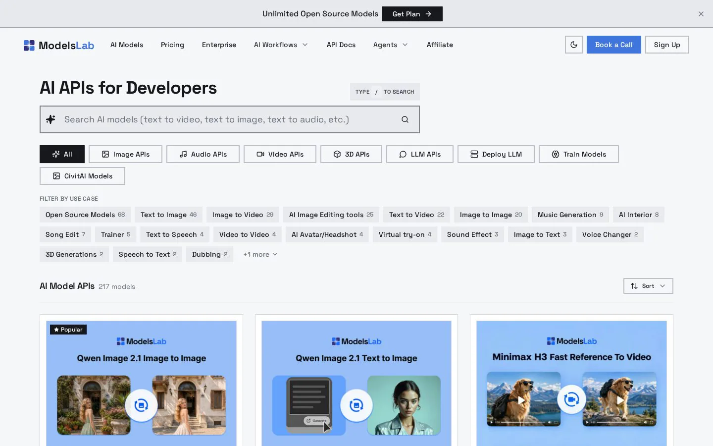Select the Train Models tab
Screen dimensions: 713x446
point(579,154)
